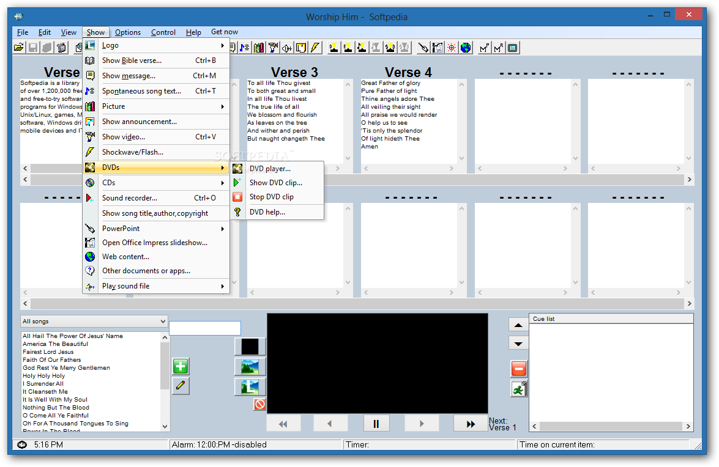Viewport: 719px width, 467px height.
Task: Click the Impress slideshow toolbar icon
Action: [438, 48]
